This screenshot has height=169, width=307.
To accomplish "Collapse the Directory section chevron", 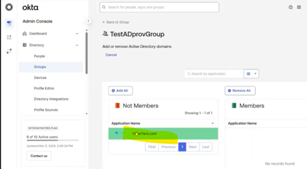I will (77, 45).
